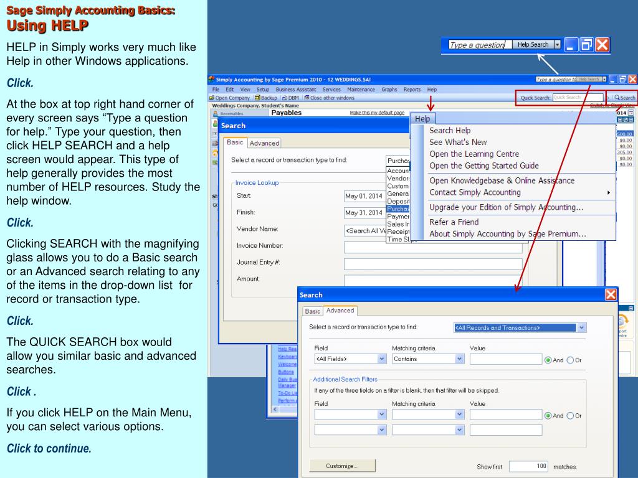Click the Backup toolbar icon
The height and width of the screenshot is (478, 638).
[x=257, y=98]
